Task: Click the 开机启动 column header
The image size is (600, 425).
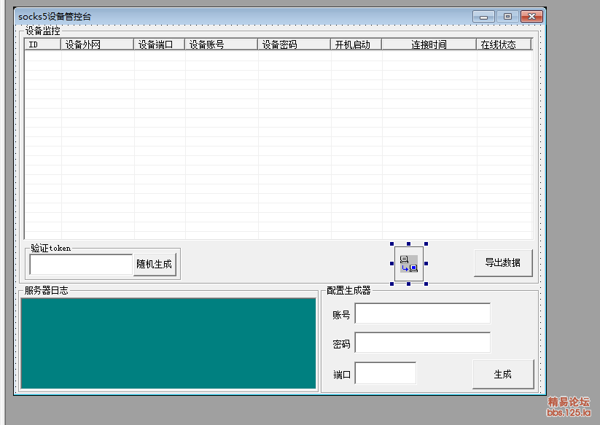Action: click(x=357, y=44)
